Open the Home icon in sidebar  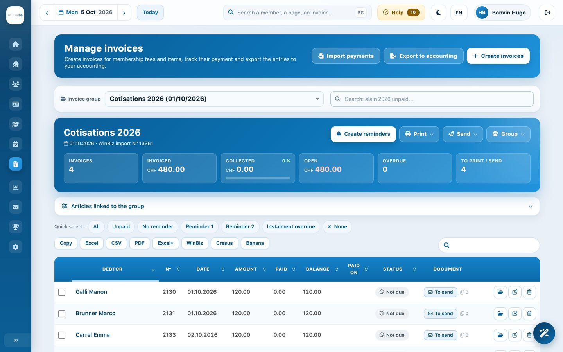16,44
